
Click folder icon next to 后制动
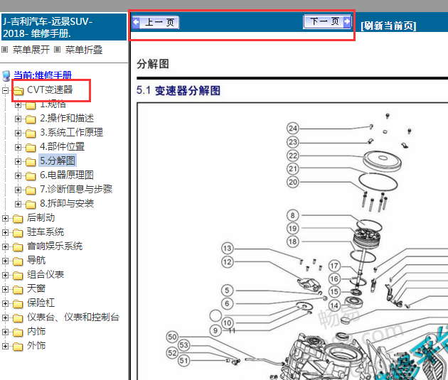point(18,219)
